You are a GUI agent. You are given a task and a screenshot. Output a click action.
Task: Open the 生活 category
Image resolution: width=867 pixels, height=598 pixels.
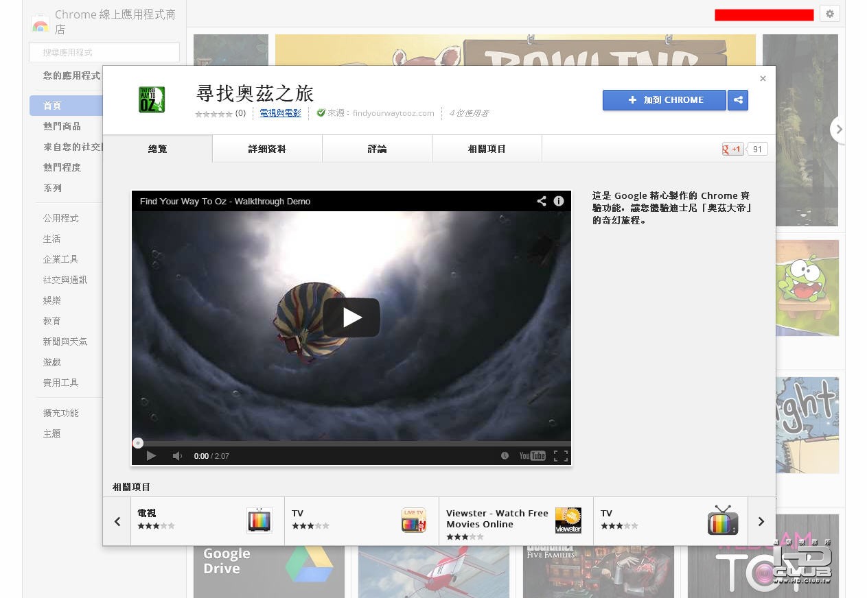click(x=52, y=239)
